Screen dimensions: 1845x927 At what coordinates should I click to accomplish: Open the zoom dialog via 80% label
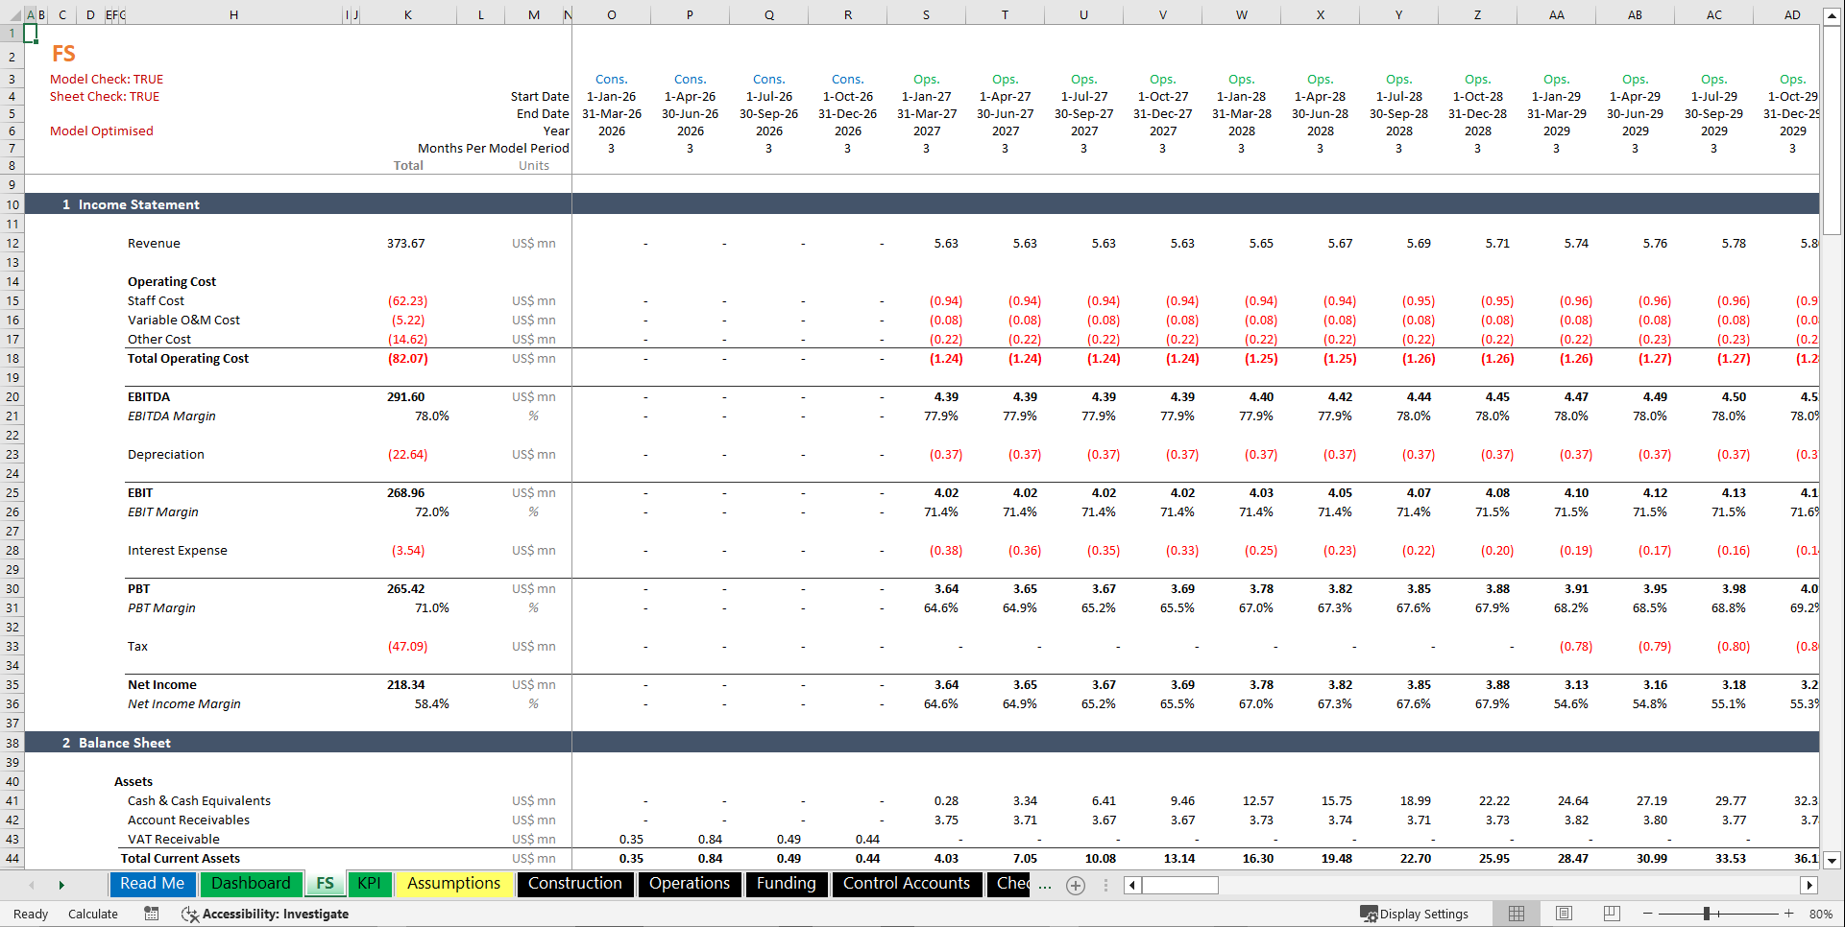1821,913
